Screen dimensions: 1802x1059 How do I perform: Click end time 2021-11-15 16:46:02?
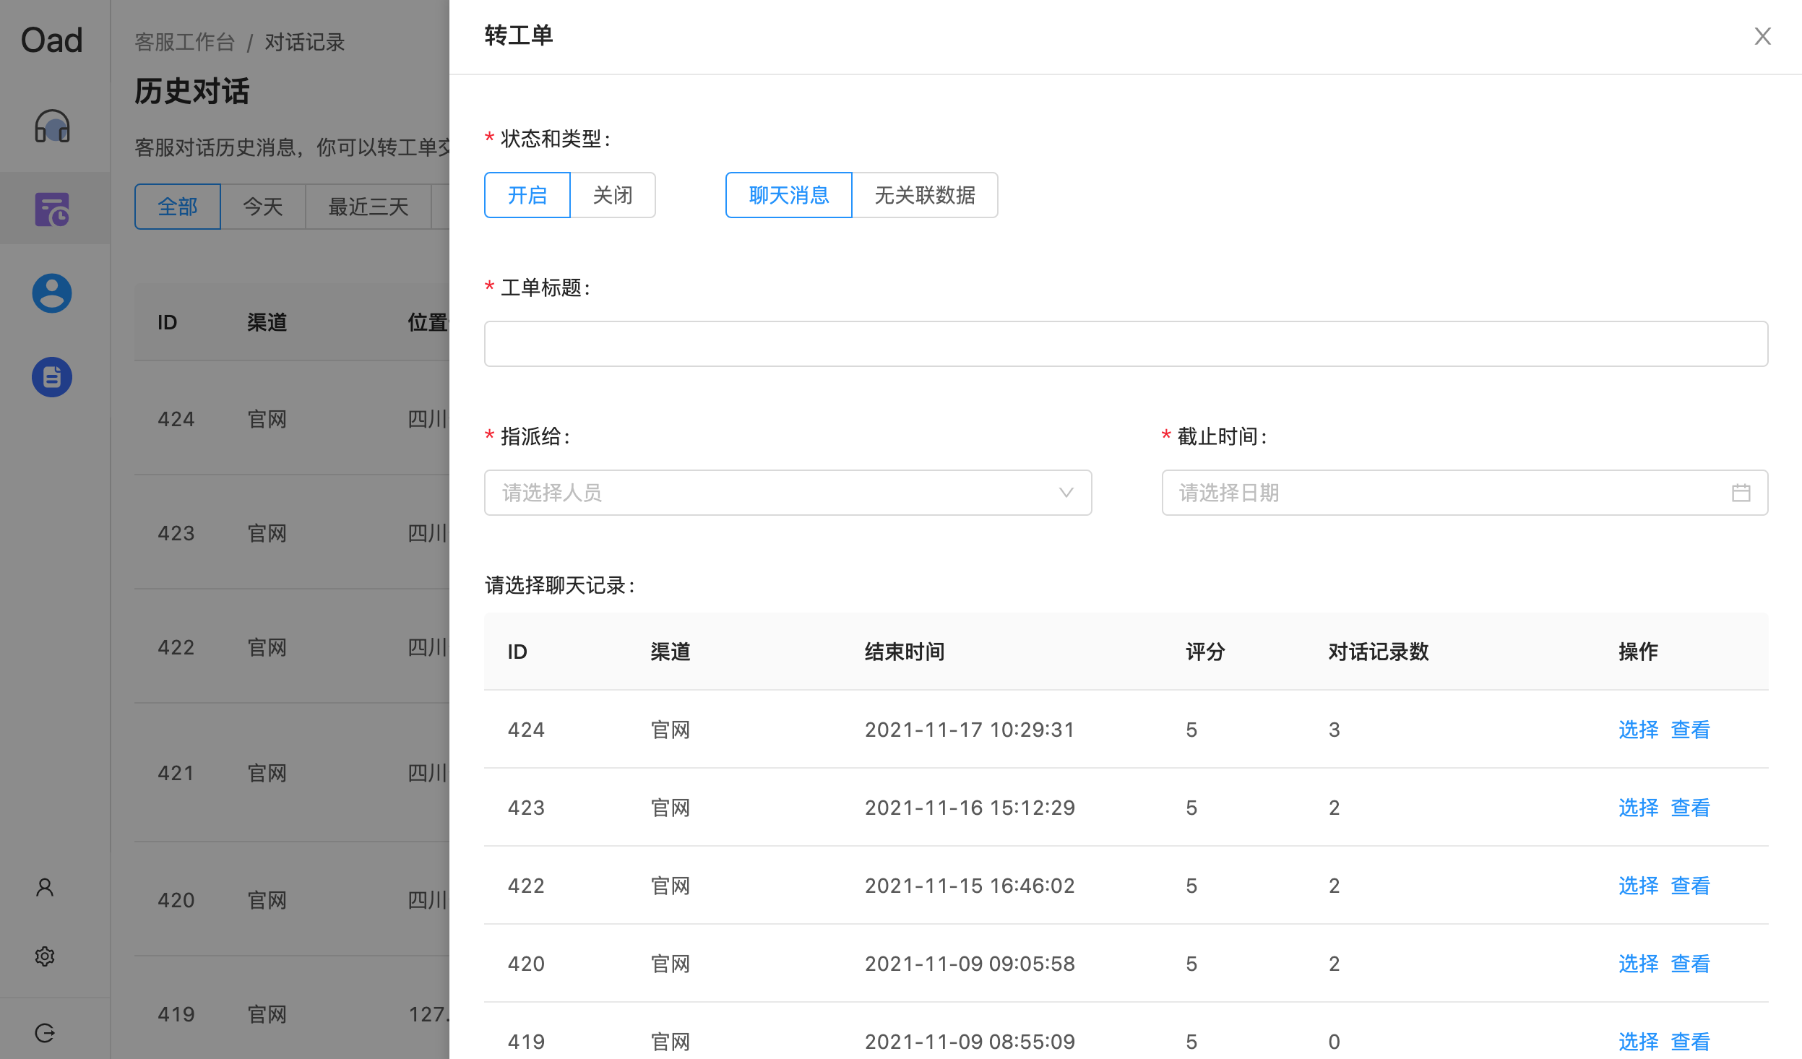coord(970,886)
